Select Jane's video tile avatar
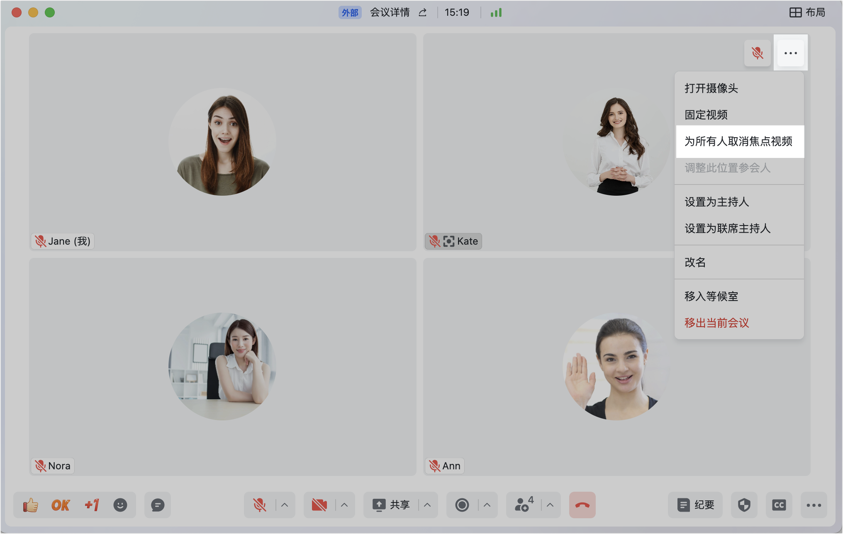The height and width of the screenshot is (534, 843). [x=222, y=142]
